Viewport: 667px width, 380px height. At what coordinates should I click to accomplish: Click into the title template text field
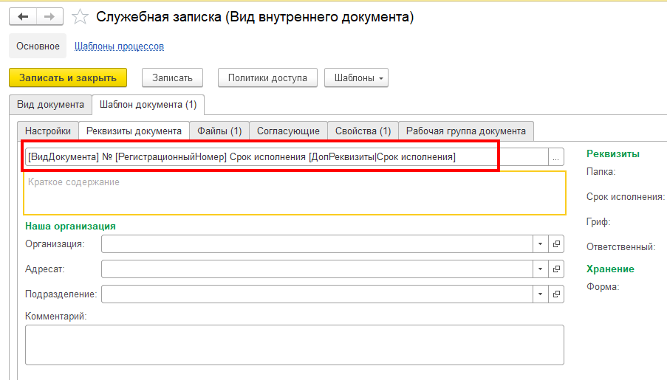[x=287, y=157]
